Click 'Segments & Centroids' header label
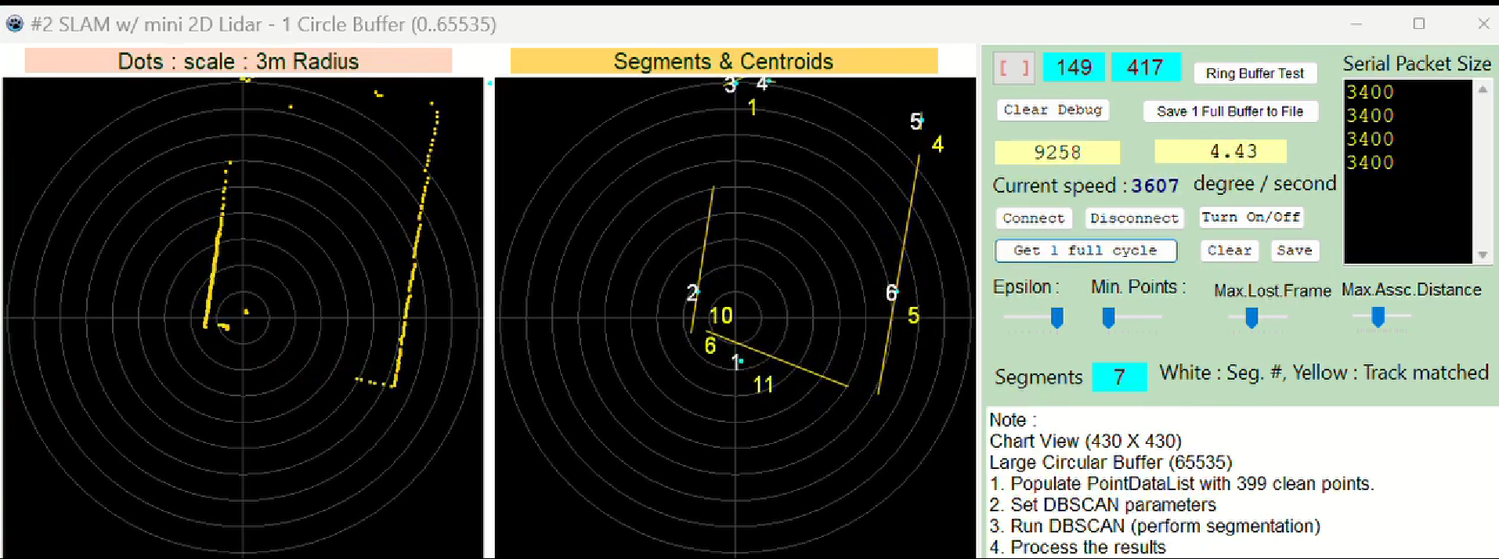This screenshot has height=559, width=1499. point(724,61)
